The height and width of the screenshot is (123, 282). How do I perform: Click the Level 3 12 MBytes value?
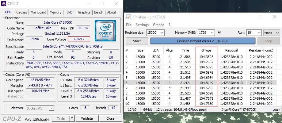pos(89,96)
